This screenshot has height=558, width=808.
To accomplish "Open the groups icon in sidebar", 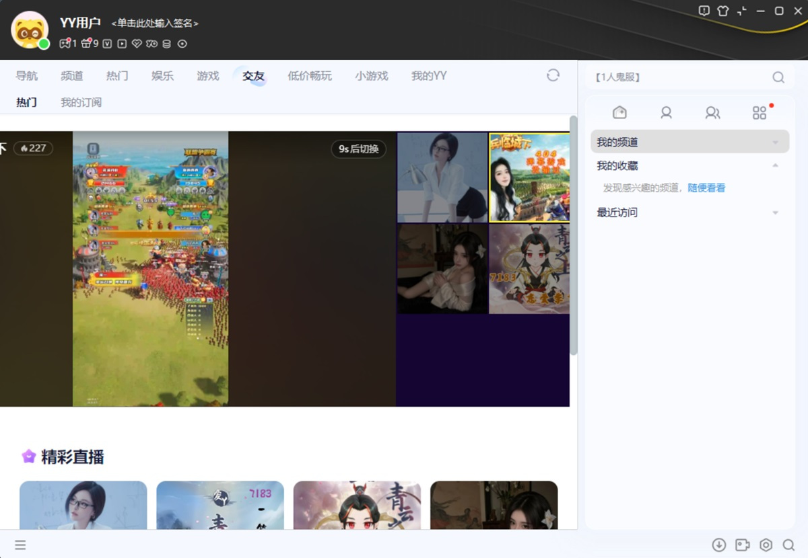I will 712,113.
